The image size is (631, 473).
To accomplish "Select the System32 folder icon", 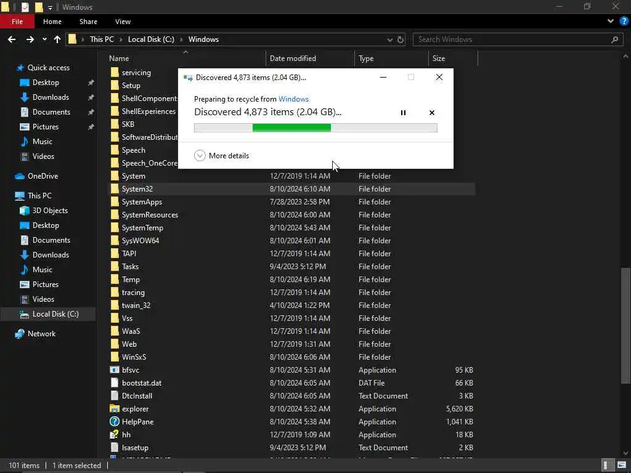I will pos(115,188).
